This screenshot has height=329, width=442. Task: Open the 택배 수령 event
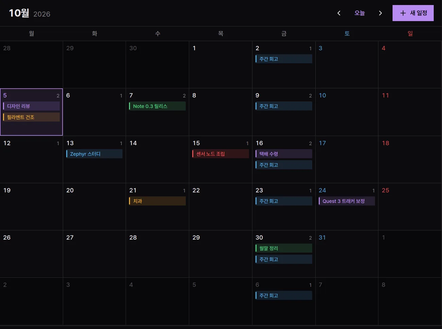[284, 154]
